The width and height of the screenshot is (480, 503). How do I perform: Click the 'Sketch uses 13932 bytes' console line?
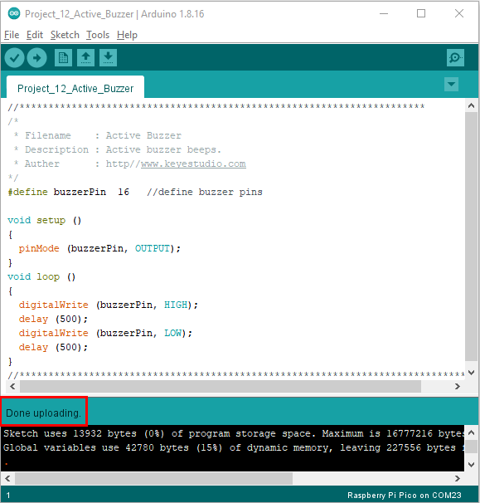233,433
